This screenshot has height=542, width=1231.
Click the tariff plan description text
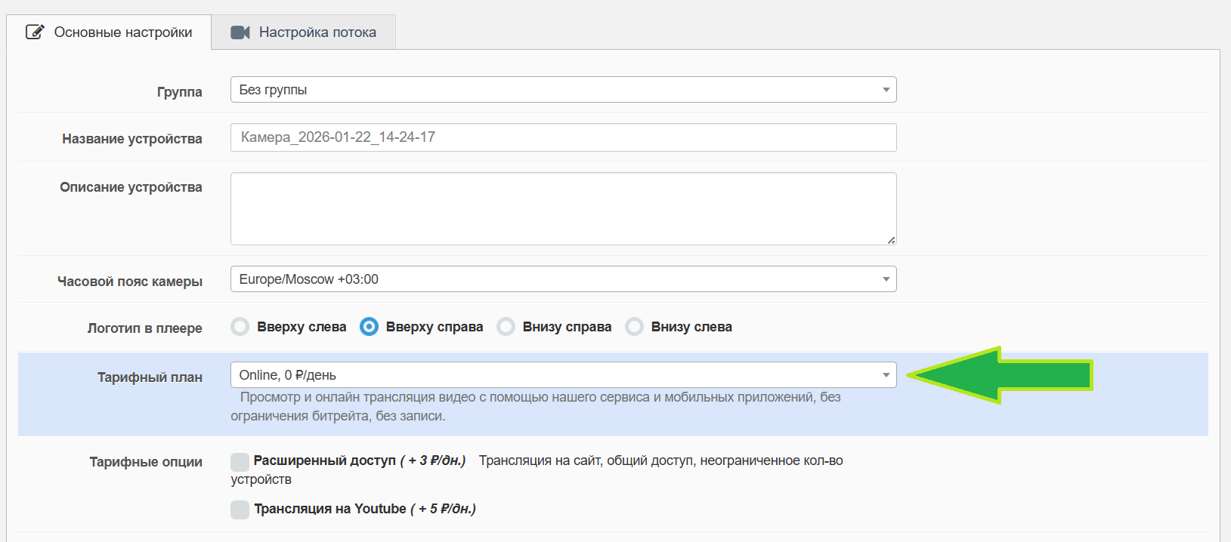click(x=535, y=406)
